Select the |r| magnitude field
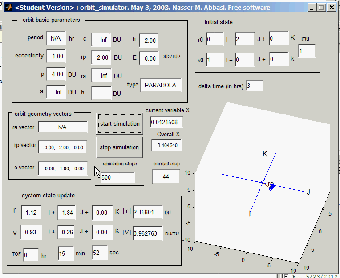Image resolution: width=340 pixels, height=278 pixels. pyautogui.click(x=147, y=213)
